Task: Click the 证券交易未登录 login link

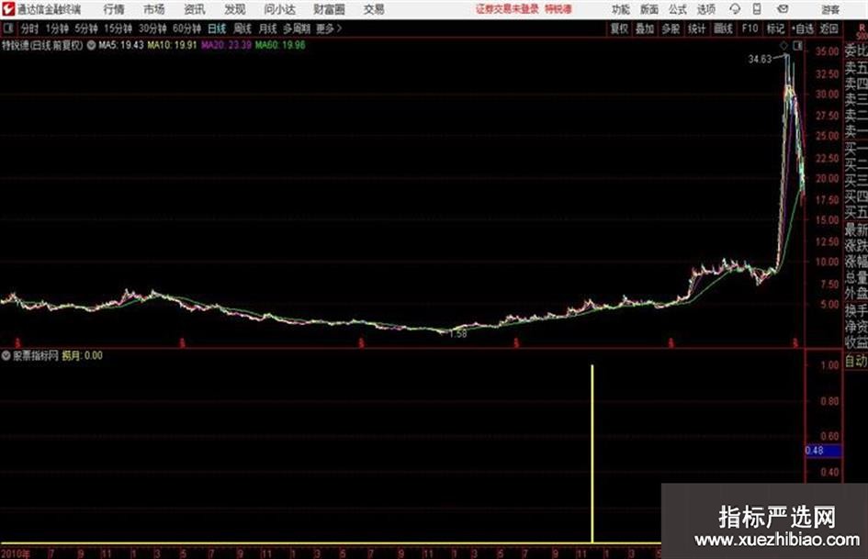Action: click(x=507, y=9)
